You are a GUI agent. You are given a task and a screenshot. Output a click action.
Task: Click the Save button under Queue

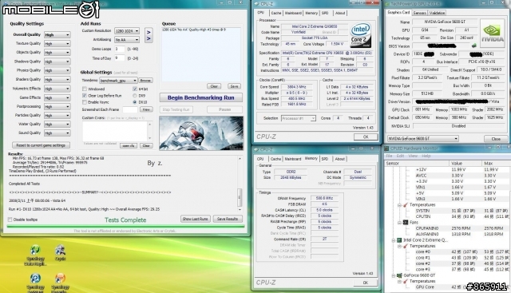[x=234, y=86]
